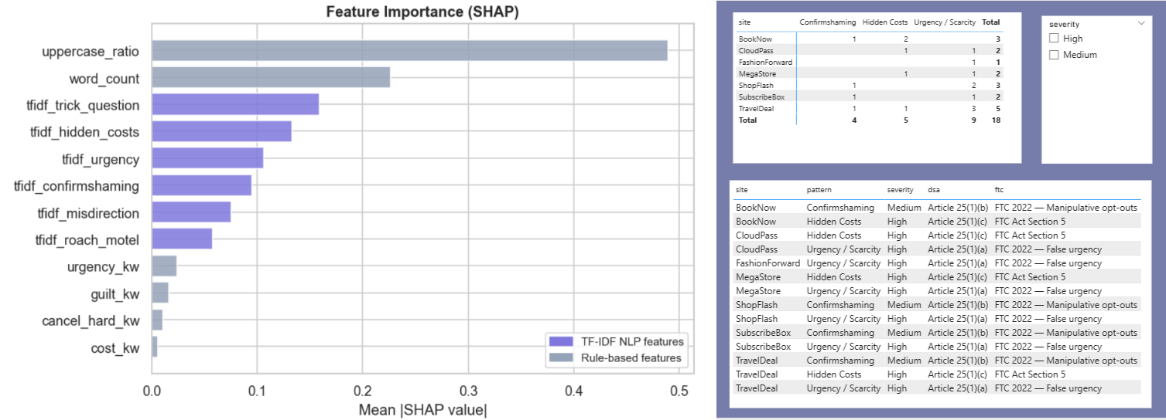The height and width of the screenshot is (420, 1166).
Task: Select the uppercase_ratio bar in the chart
Action: tap(409, 51)
